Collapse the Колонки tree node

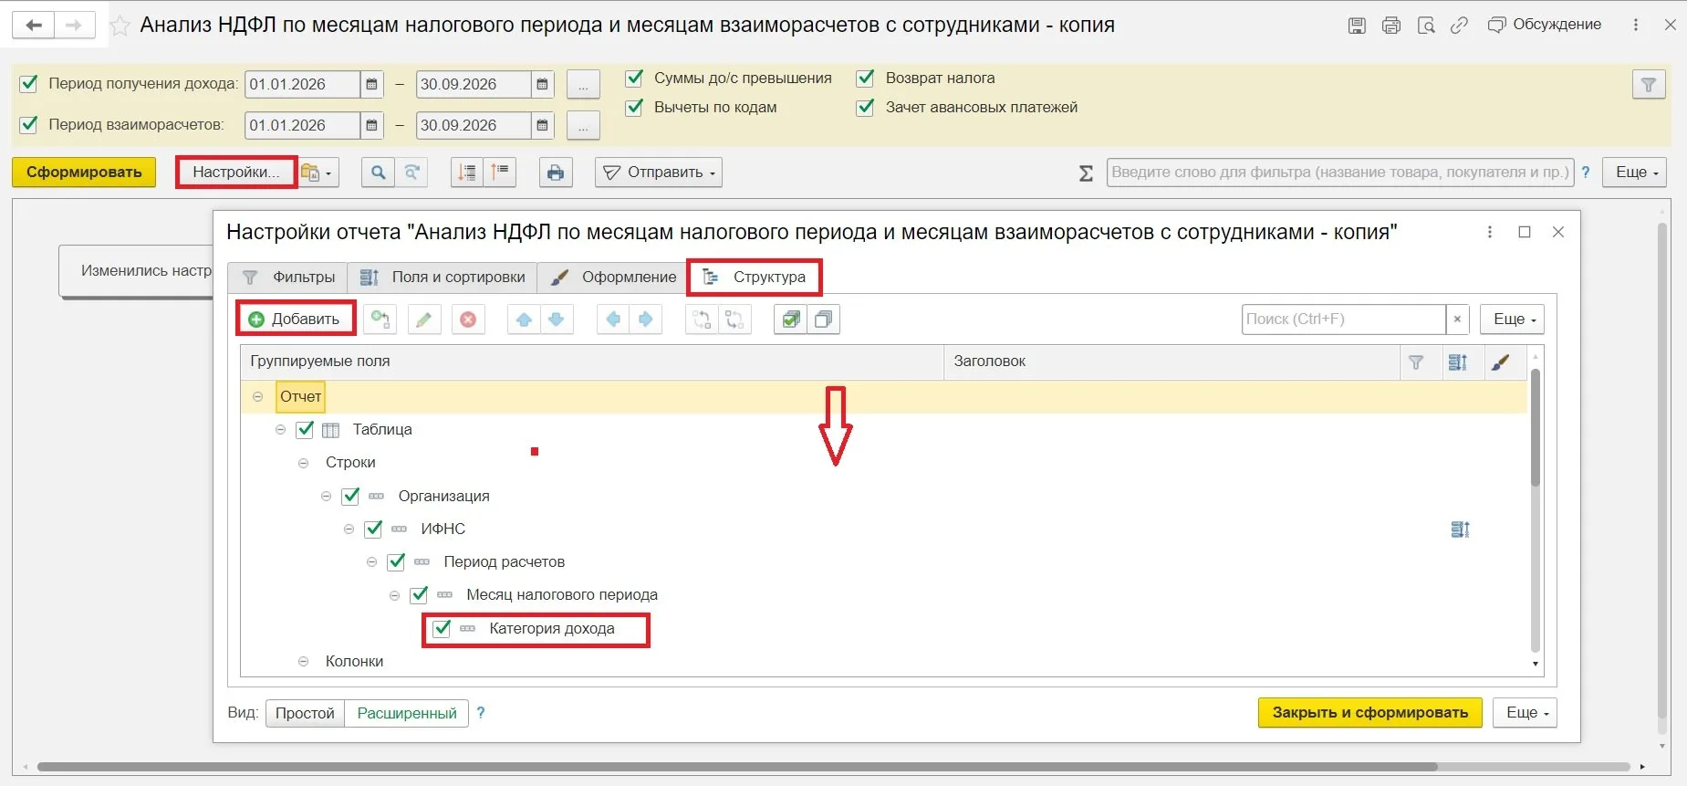[304, 661]
